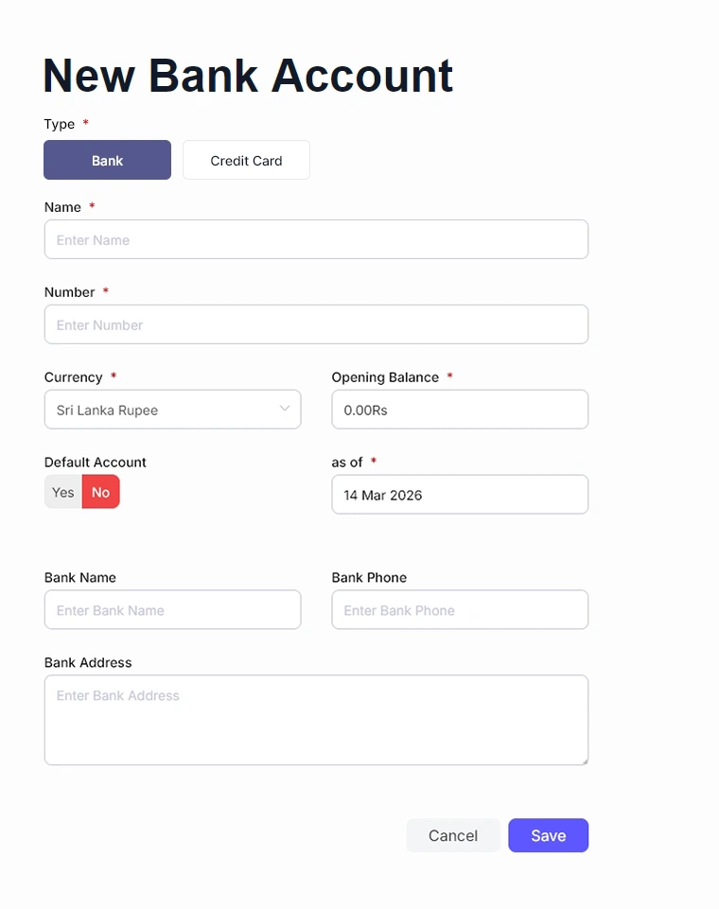Screen dimensions: 719x909
Task: Grab the Bank Address textarea resize handle
Action: pos(584,760)
